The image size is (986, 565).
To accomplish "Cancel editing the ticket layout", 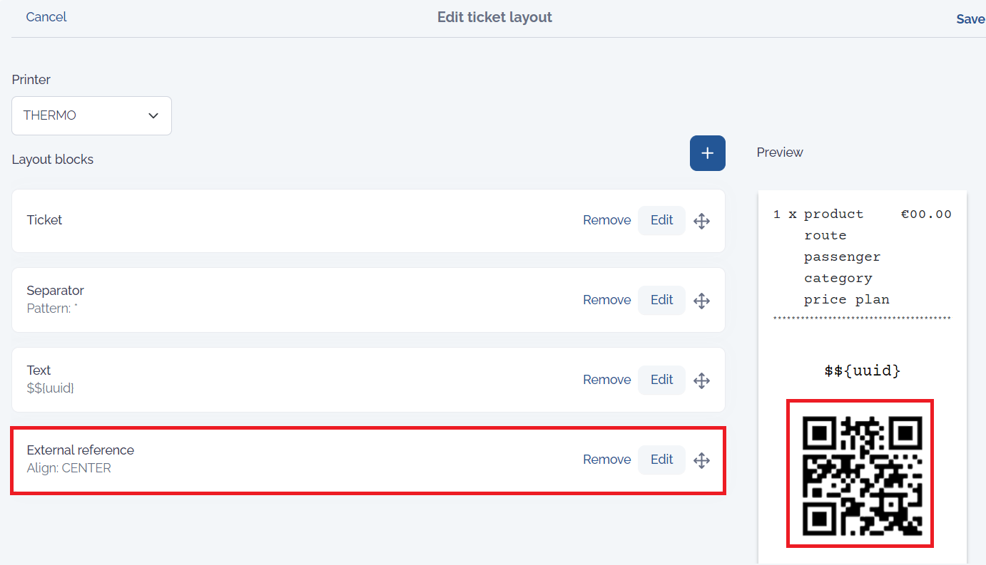I will point(46,17).
